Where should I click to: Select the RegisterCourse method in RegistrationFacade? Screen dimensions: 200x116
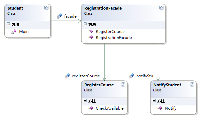point(110,32)
